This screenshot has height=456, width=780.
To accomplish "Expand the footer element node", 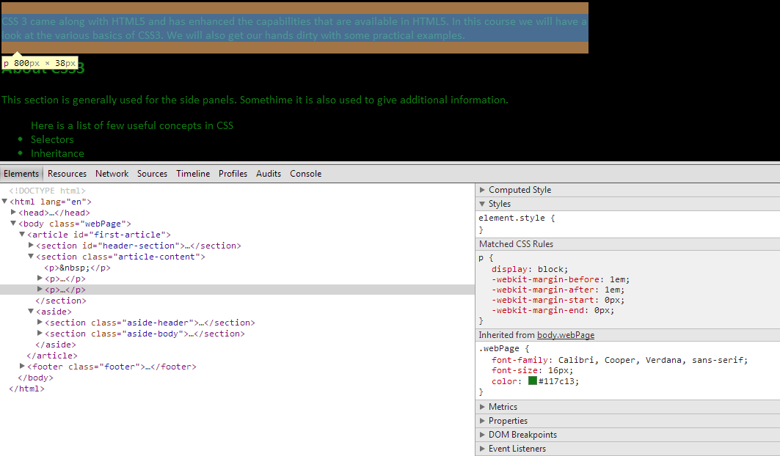I will coord(22,366).
